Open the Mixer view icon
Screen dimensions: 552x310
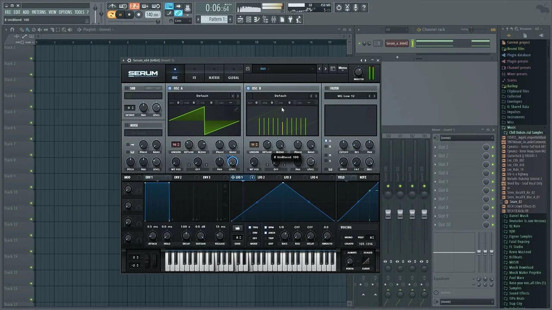[x=273, y=19]
